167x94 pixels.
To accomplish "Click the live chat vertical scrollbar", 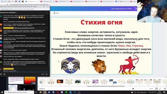I will click(x=49, y=60).
